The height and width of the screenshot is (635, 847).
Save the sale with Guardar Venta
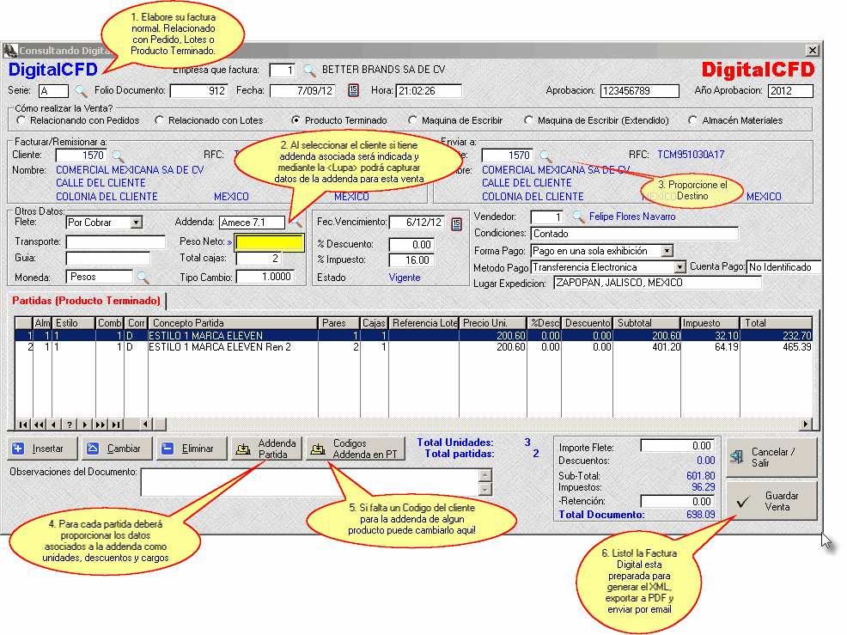(771, 501)
